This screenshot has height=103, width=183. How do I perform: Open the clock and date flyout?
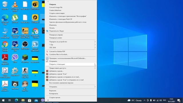point(171,100)
